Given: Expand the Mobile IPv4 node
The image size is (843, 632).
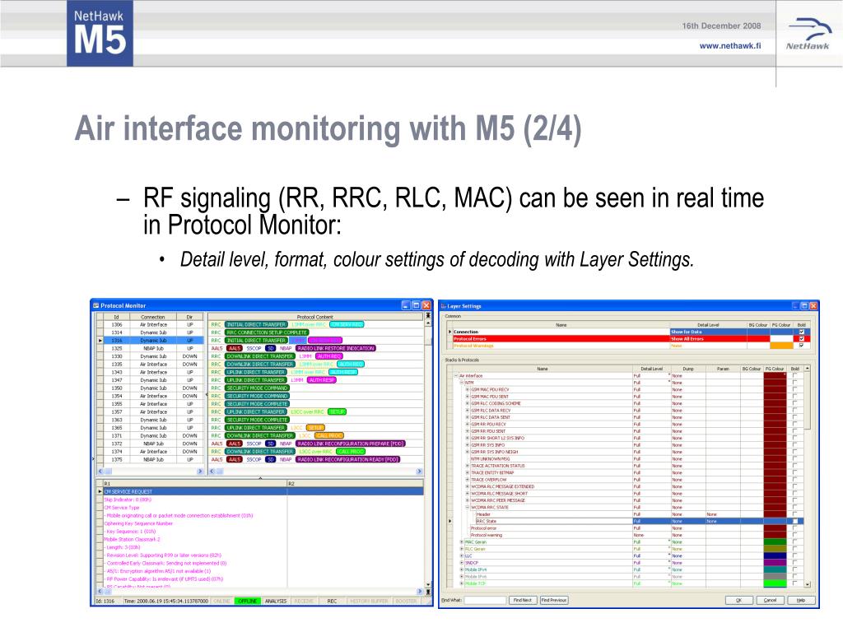Looking at the screenshot, I should [x=462, y=569].
